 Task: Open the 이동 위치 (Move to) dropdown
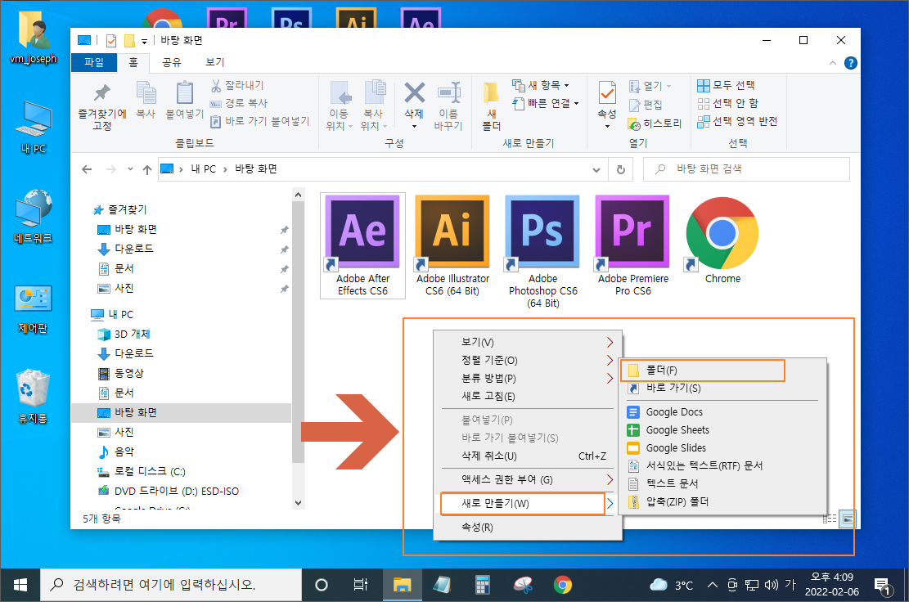tap(339, 106)
